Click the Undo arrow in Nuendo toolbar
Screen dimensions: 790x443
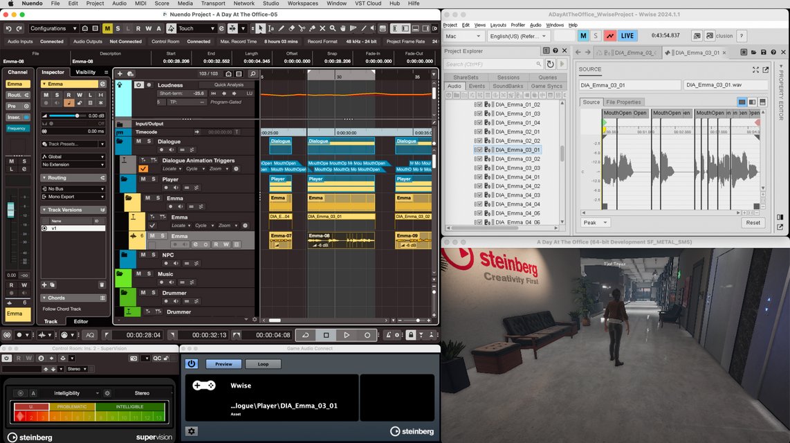(9, 28)
